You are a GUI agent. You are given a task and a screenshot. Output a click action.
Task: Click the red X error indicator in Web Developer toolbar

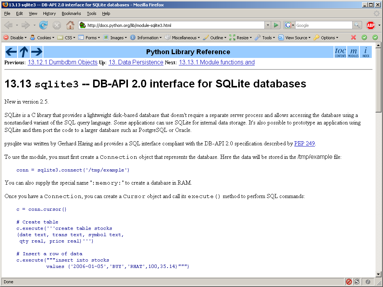point(353,37)
